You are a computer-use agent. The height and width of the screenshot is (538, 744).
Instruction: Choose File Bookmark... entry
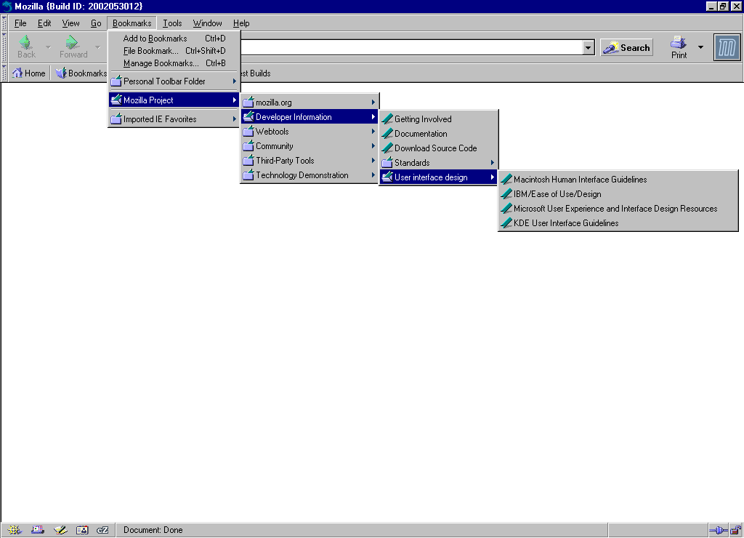click(174, 51)
